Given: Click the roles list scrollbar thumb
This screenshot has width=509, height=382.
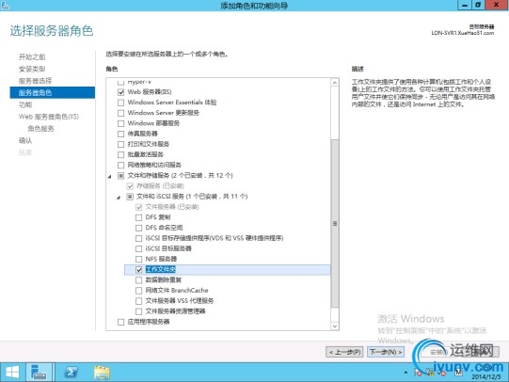Looking at the screenshot, I should tap(335, 223).
